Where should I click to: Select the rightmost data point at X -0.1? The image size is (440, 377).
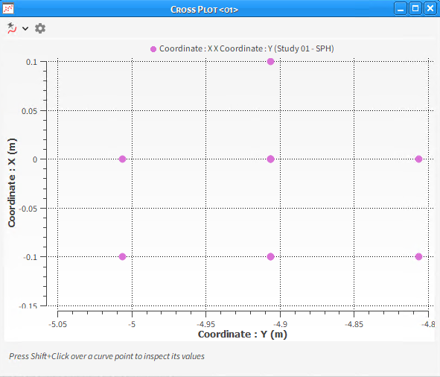pyautogui.click(x=418, y=256)
